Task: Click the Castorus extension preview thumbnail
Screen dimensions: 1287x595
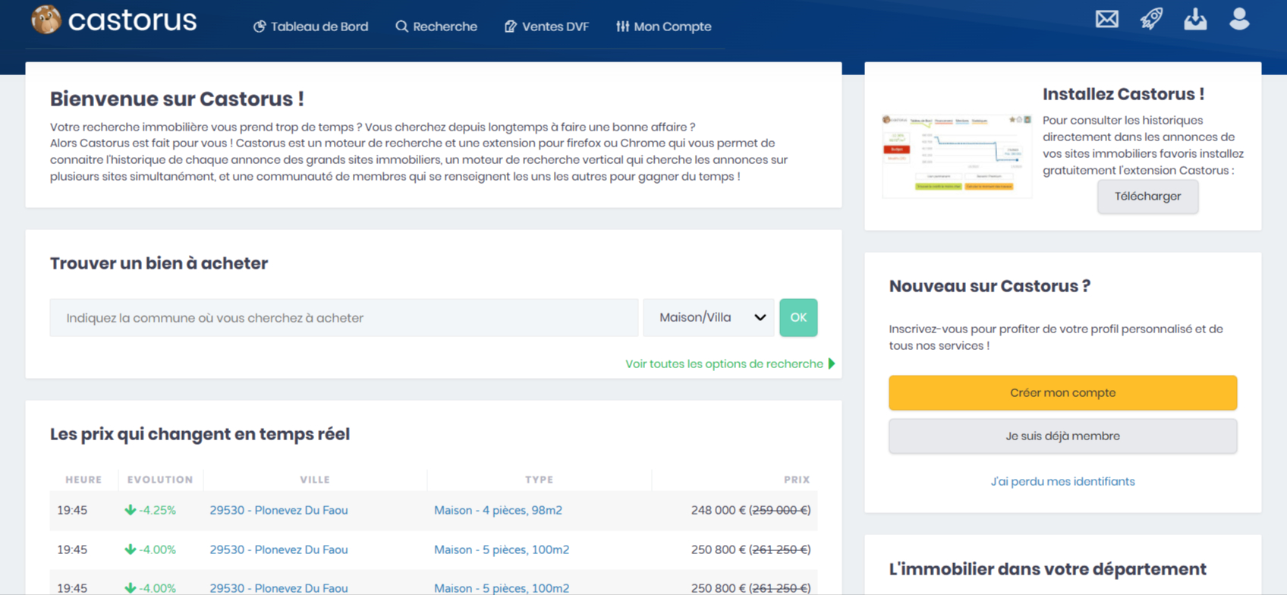Action: point(957,156)
